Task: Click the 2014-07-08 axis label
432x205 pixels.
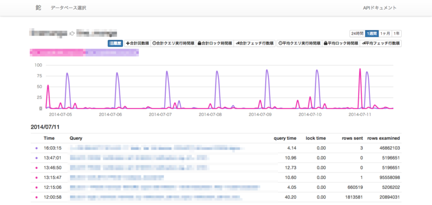Action: (211, 114)
